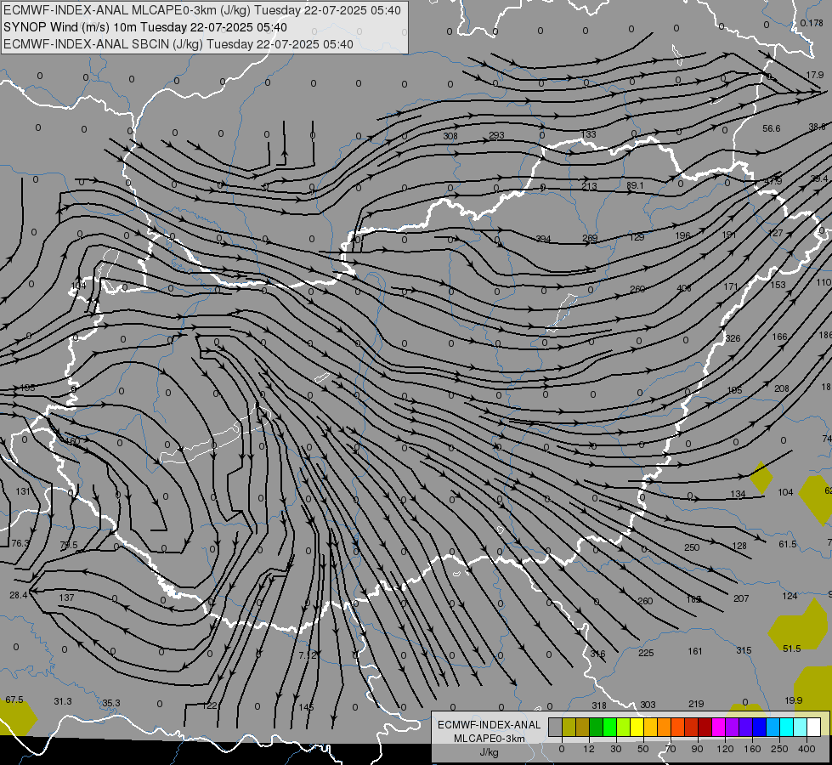Click the legend tick label '160'
This screenshot has width=832, height=765.
[752, 749]
